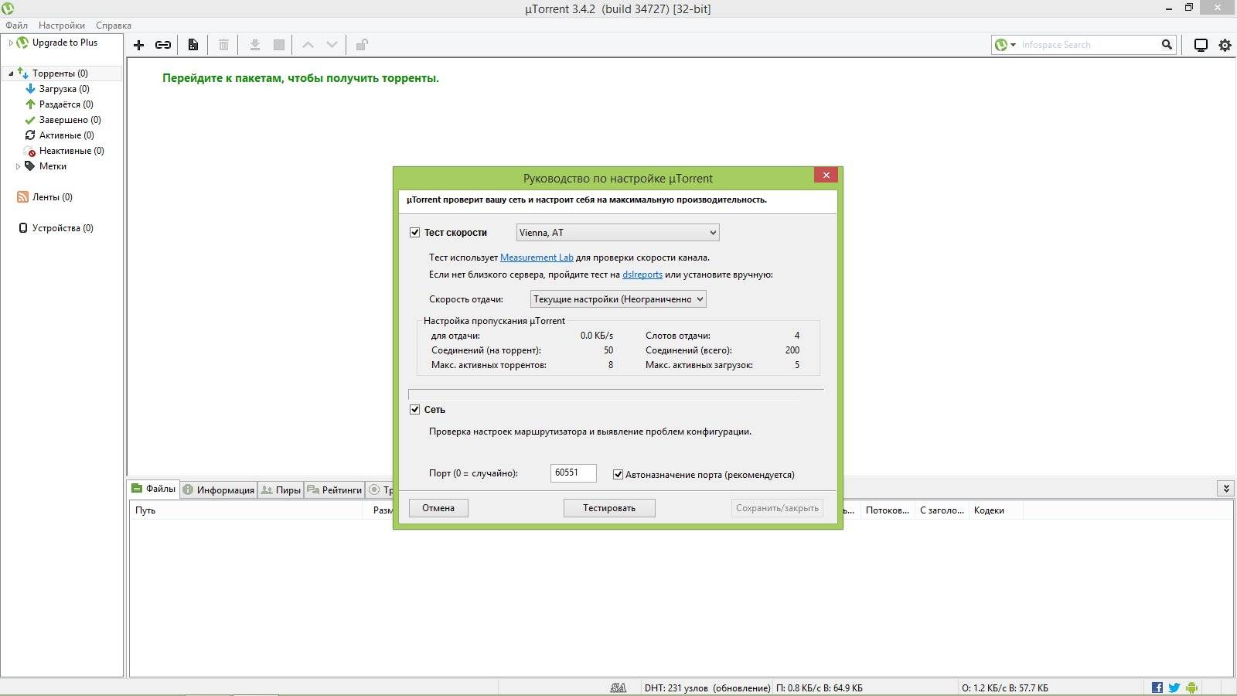Select Торренты (0) in the sidebar
The height and width of the screenshot is (696, 1237).
click(60, 73)
